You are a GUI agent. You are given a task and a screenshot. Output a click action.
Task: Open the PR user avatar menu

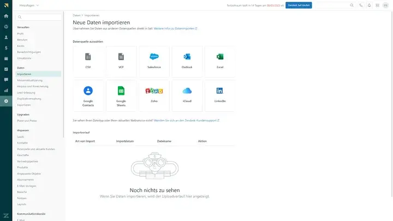pos(385,5)
